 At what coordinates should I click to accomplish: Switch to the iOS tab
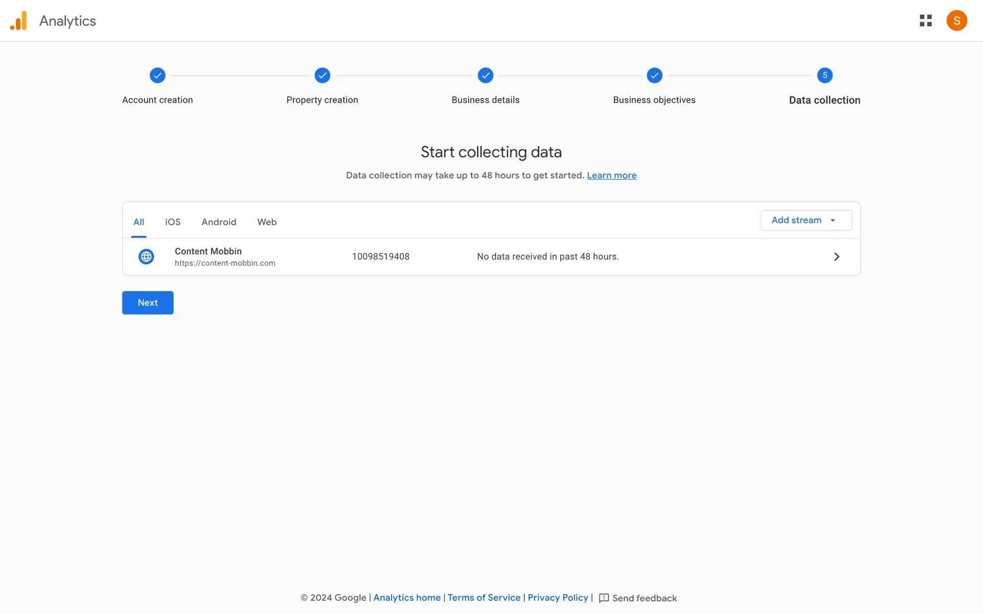[x=173, y=222]
